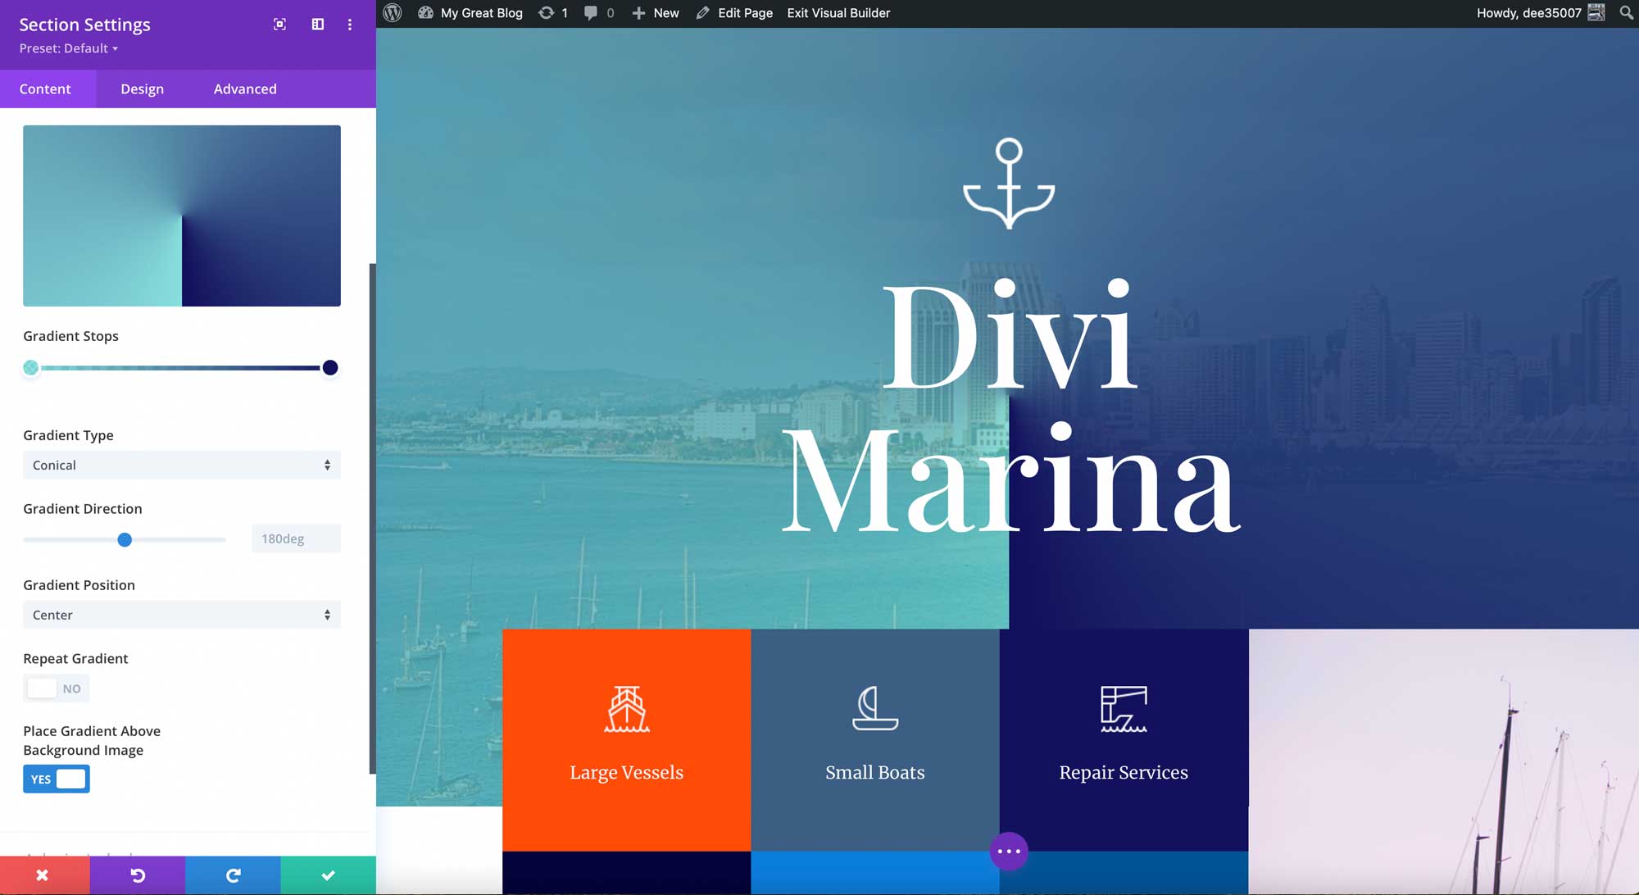Click the purple undo arrow icon

[138, 875]
